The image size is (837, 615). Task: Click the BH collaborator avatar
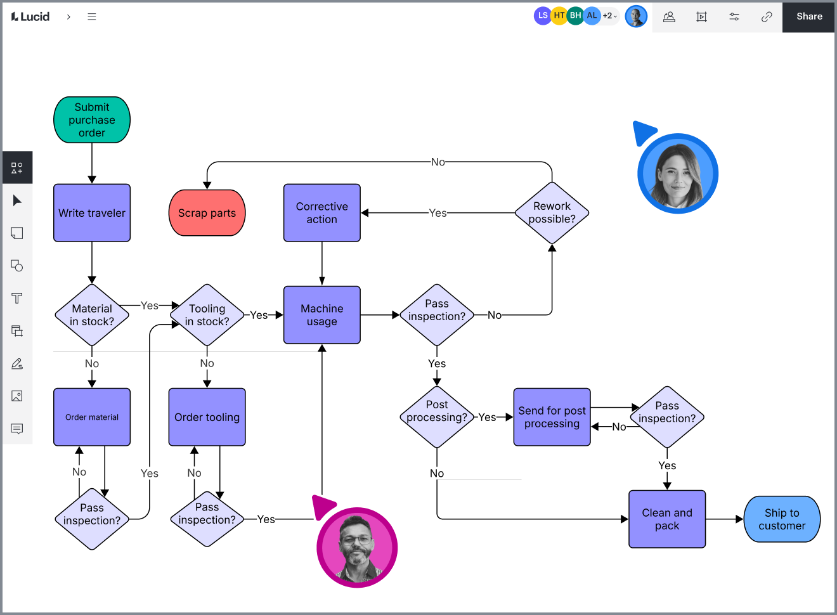click(x=575, y=16)
